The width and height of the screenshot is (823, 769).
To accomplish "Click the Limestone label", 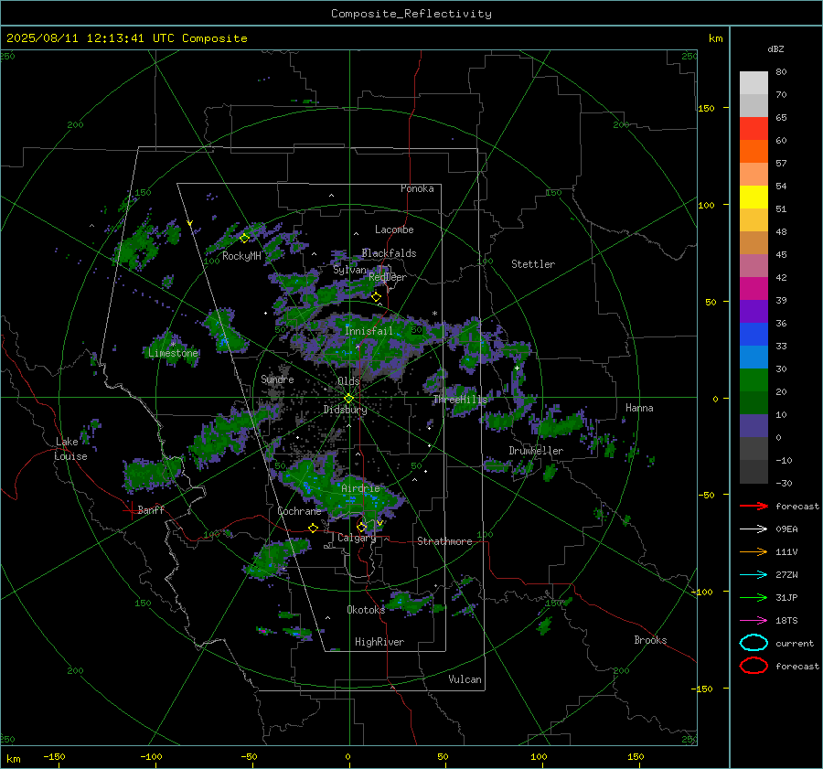I will [173, 353].
